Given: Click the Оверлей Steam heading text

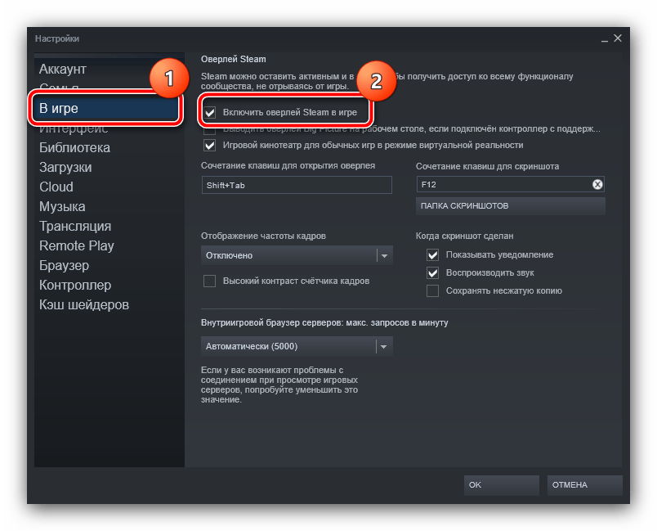Looking at the screenshot, I should [x=234, y=59].
